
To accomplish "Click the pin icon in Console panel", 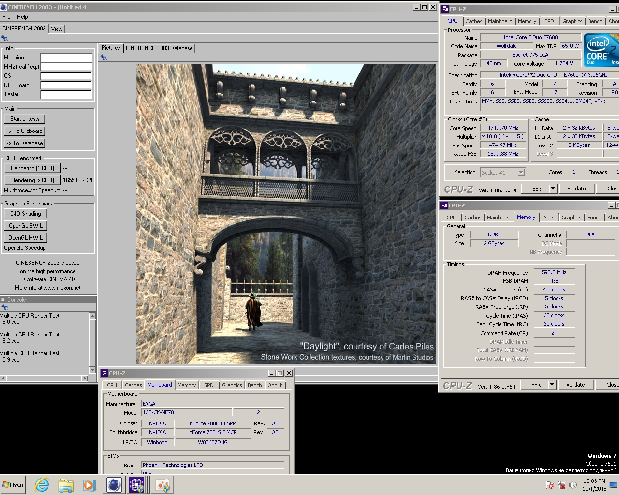I will [5, 307].
